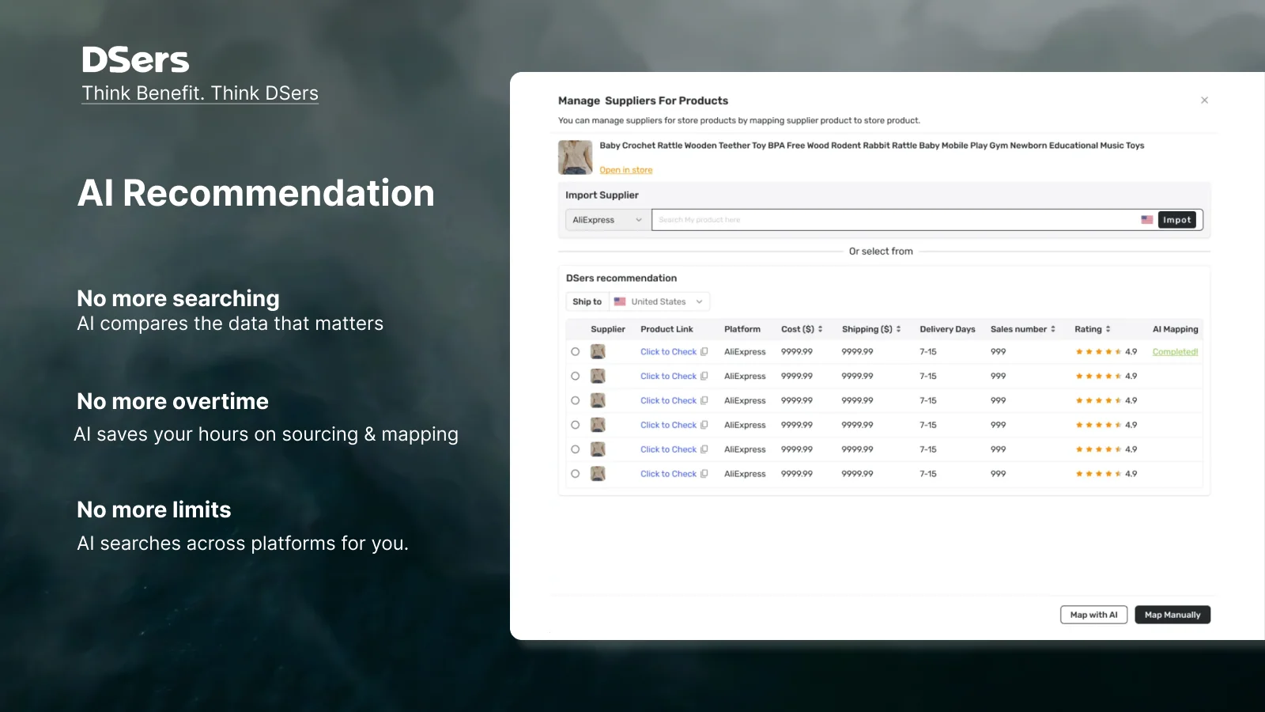Viewport: 1265px width, 712px height.
Task: Click the 'DSers recommendation' section title
Action: point(621,278)
